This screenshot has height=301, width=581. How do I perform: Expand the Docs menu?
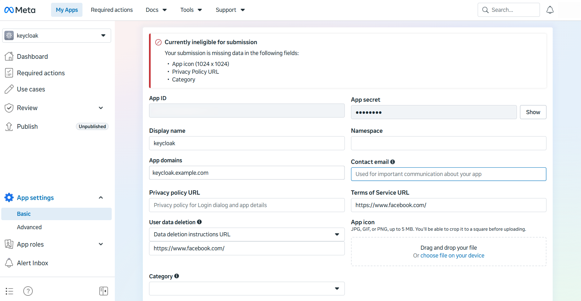pyautogui.click(x=156, y=10)
